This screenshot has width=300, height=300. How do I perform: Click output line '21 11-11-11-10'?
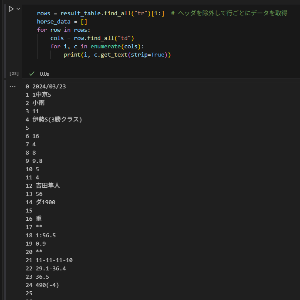49,260
